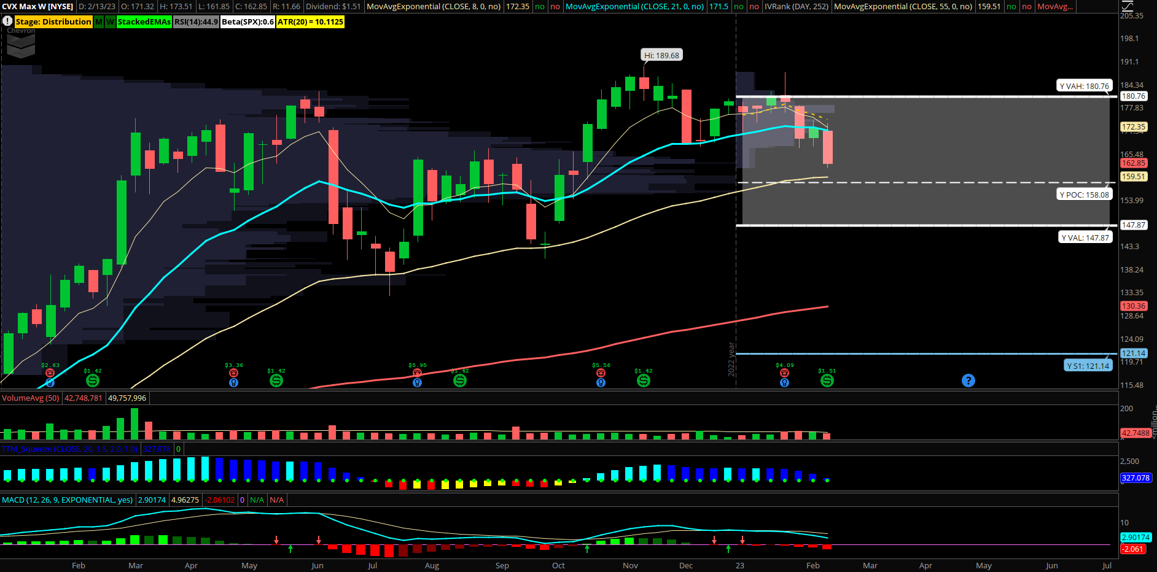Click the green W timeframe label
This screenshot has width=1157, height=572.
click(x=110, y=21)
